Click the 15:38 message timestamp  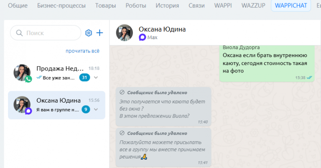click(300, 78)
